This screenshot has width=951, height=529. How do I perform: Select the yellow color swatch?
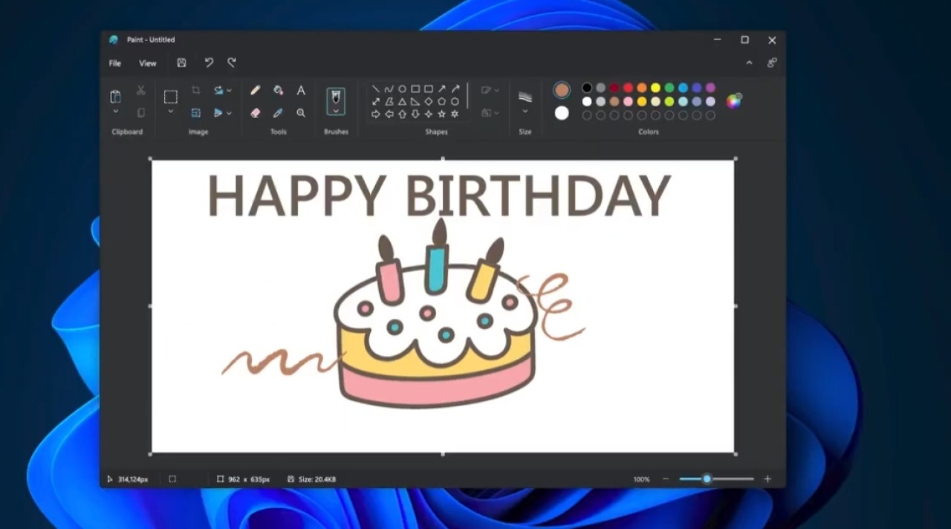coord(655,88)
